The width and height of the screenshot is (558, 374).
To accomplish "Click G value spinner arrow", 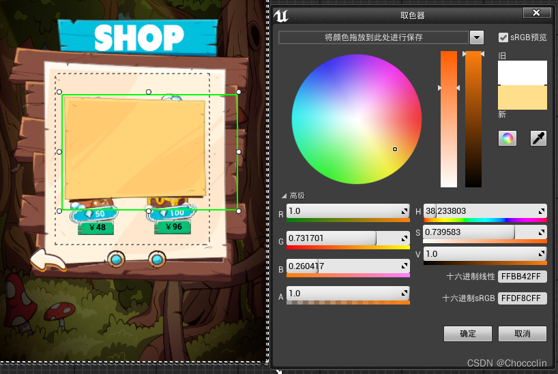I will click(405, 238).
